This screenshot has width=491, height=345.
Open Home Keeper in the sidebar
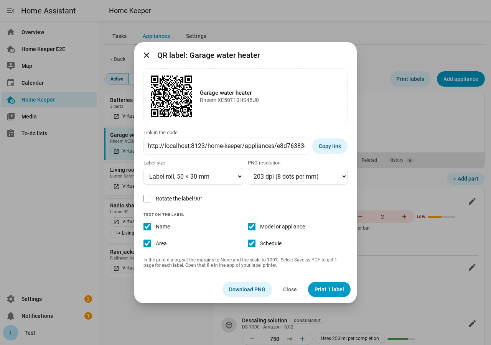[x=49, y=100]
